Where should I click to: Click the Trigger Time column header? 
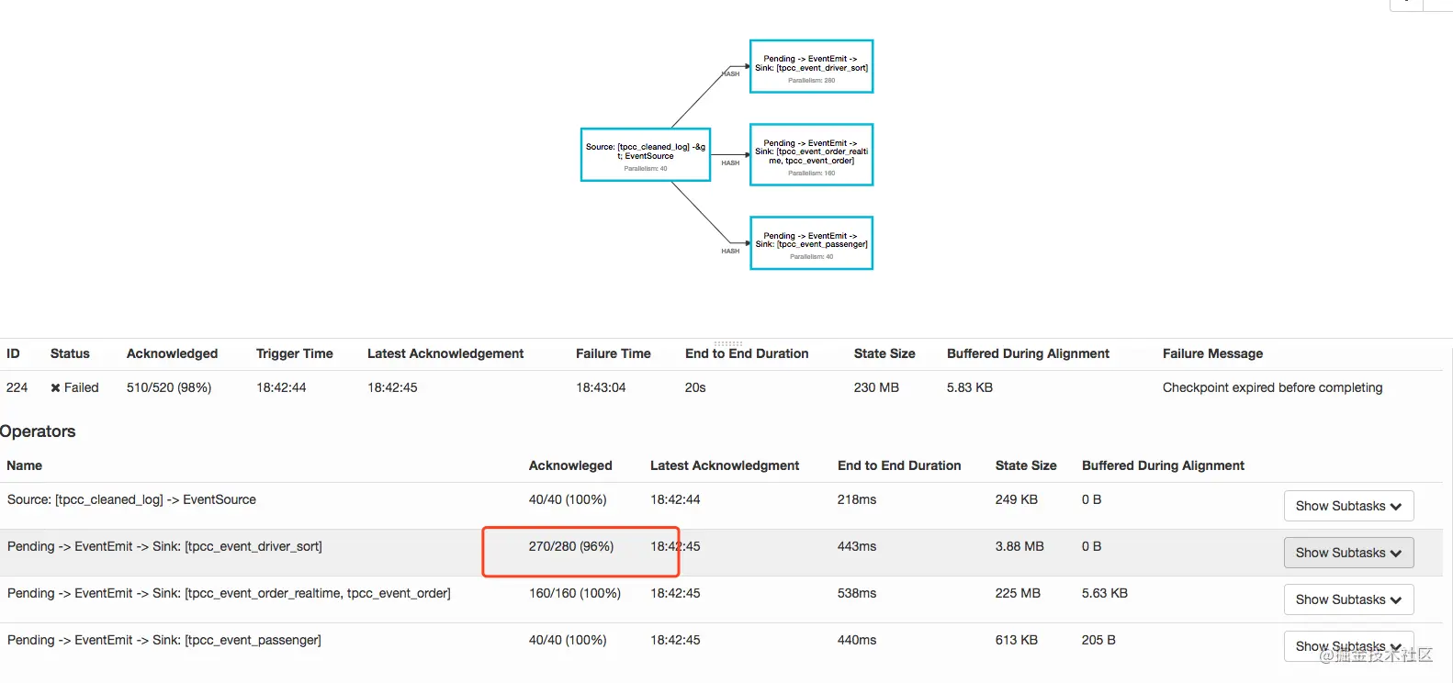coord(295,353)
